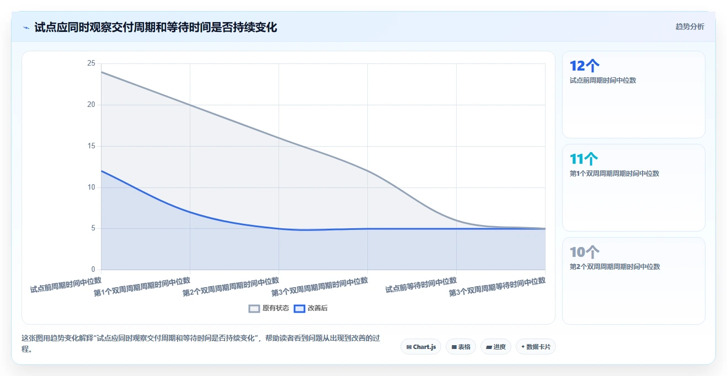Click the gray 原有状态 legend color box
The image size is (727, 376).
click(254, 308)
